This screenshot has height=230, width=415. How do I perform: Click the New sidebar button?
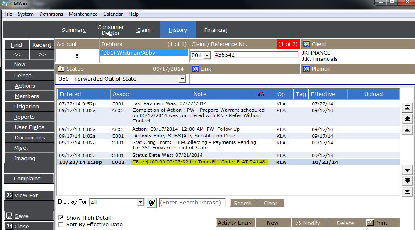tap(29, 65)
